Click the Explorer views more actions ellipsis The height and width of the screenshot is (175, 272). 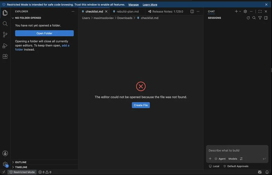pyautogui.click(x=73, y=11)
